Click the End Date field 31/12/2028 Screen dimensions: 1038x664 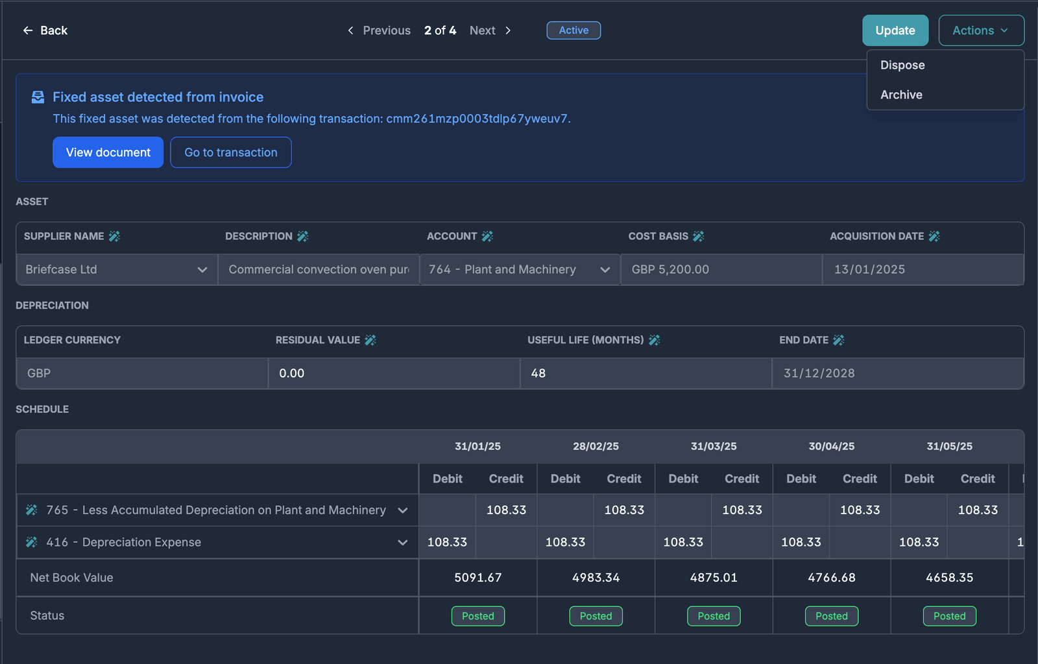coord(898,373)
